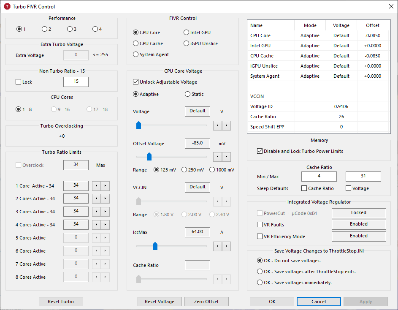
Task: Click the ThrottleStop icon in title bar
Action: [7, 6]
